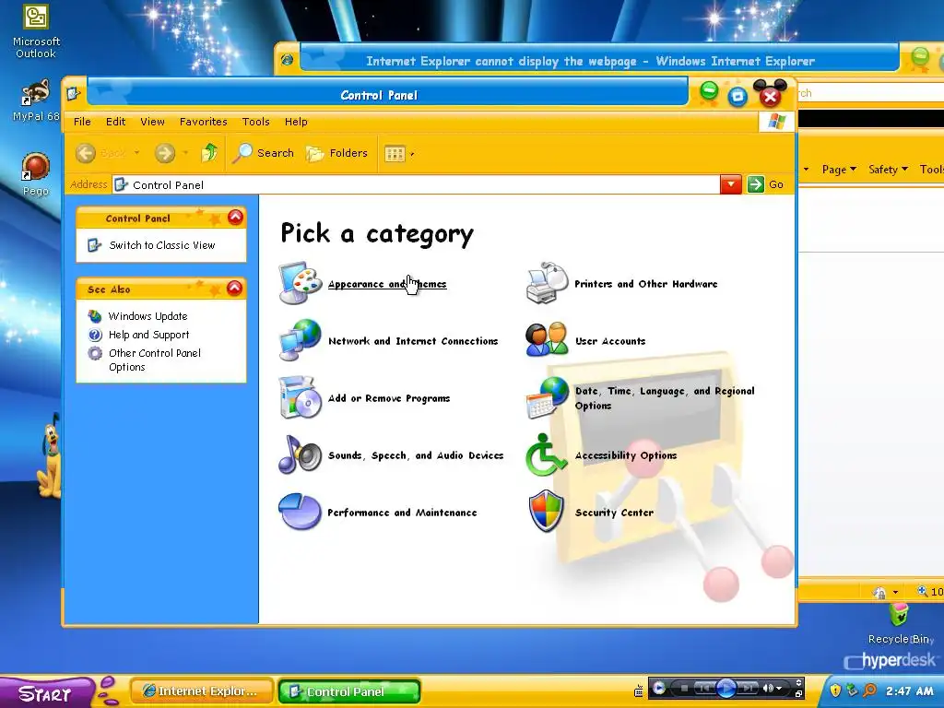Viewport: 944px width, 708px height.
Task: Open Security Center shield icon
Action: pyautogui.click(x=547, y=512)
